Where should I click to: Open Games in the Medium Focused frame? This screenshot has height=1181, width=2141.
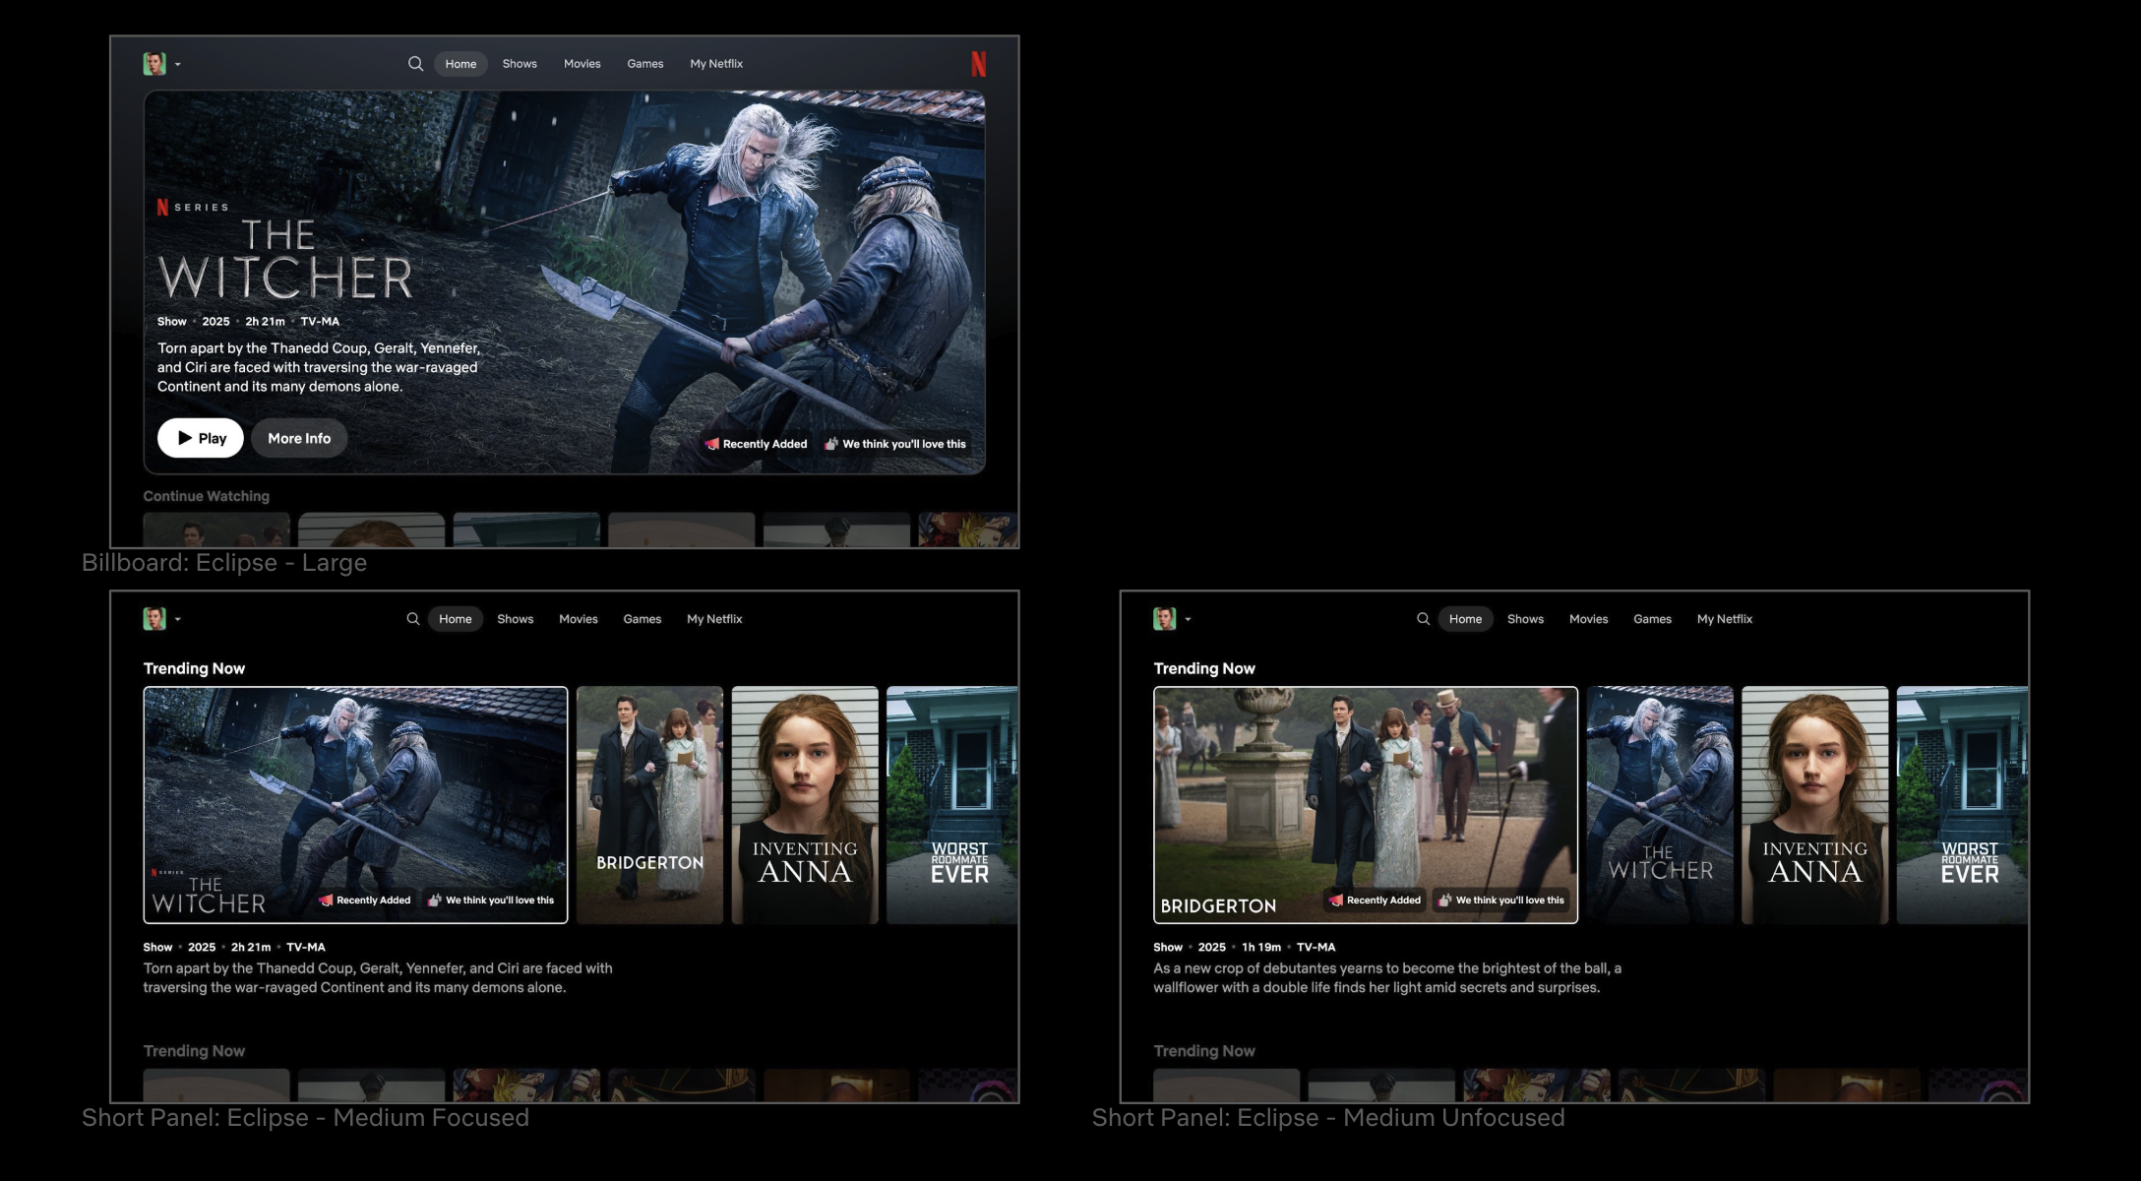pyautogui.click(x=642, y=619)
